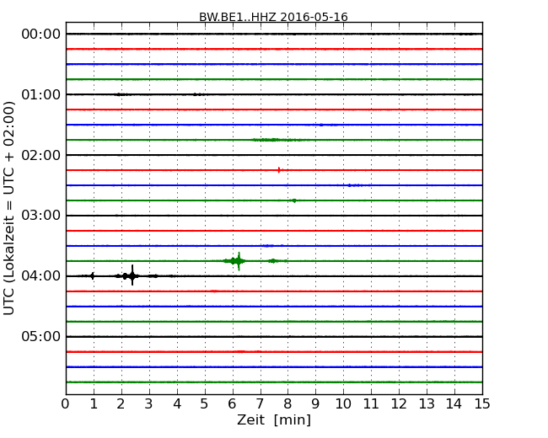The height and width of the screenshot is (438, 548).
Task: Click x-axis tick label 10
Action: (x=343, y=404)
